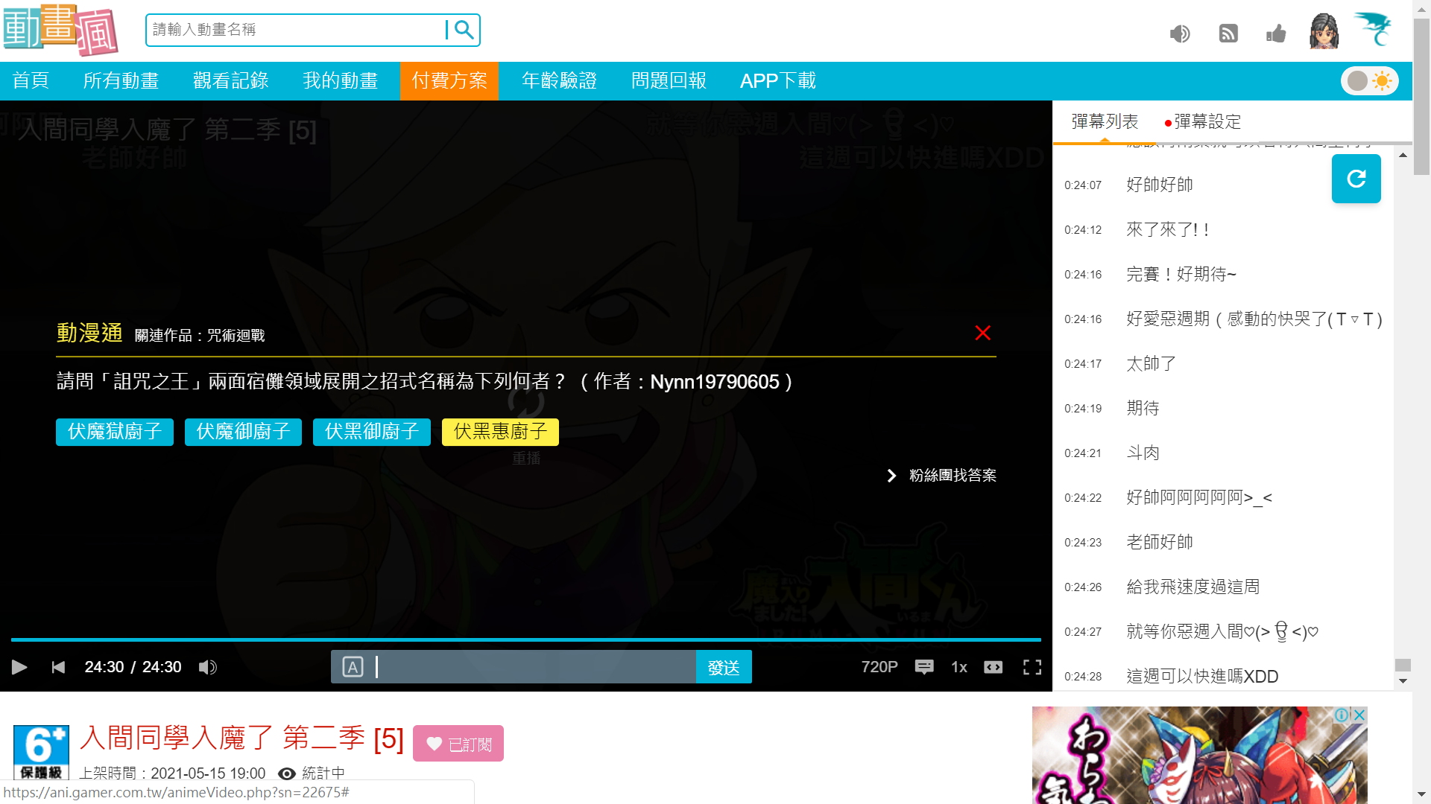Select danmaku 來了來了!!
This screenshot has height=804, width=1431.
point(1167,229)
